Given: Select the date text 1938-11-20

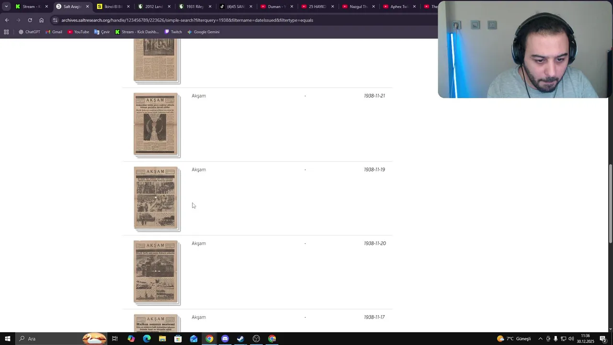Looking at the screenshot, I should [x=375, y=243].
